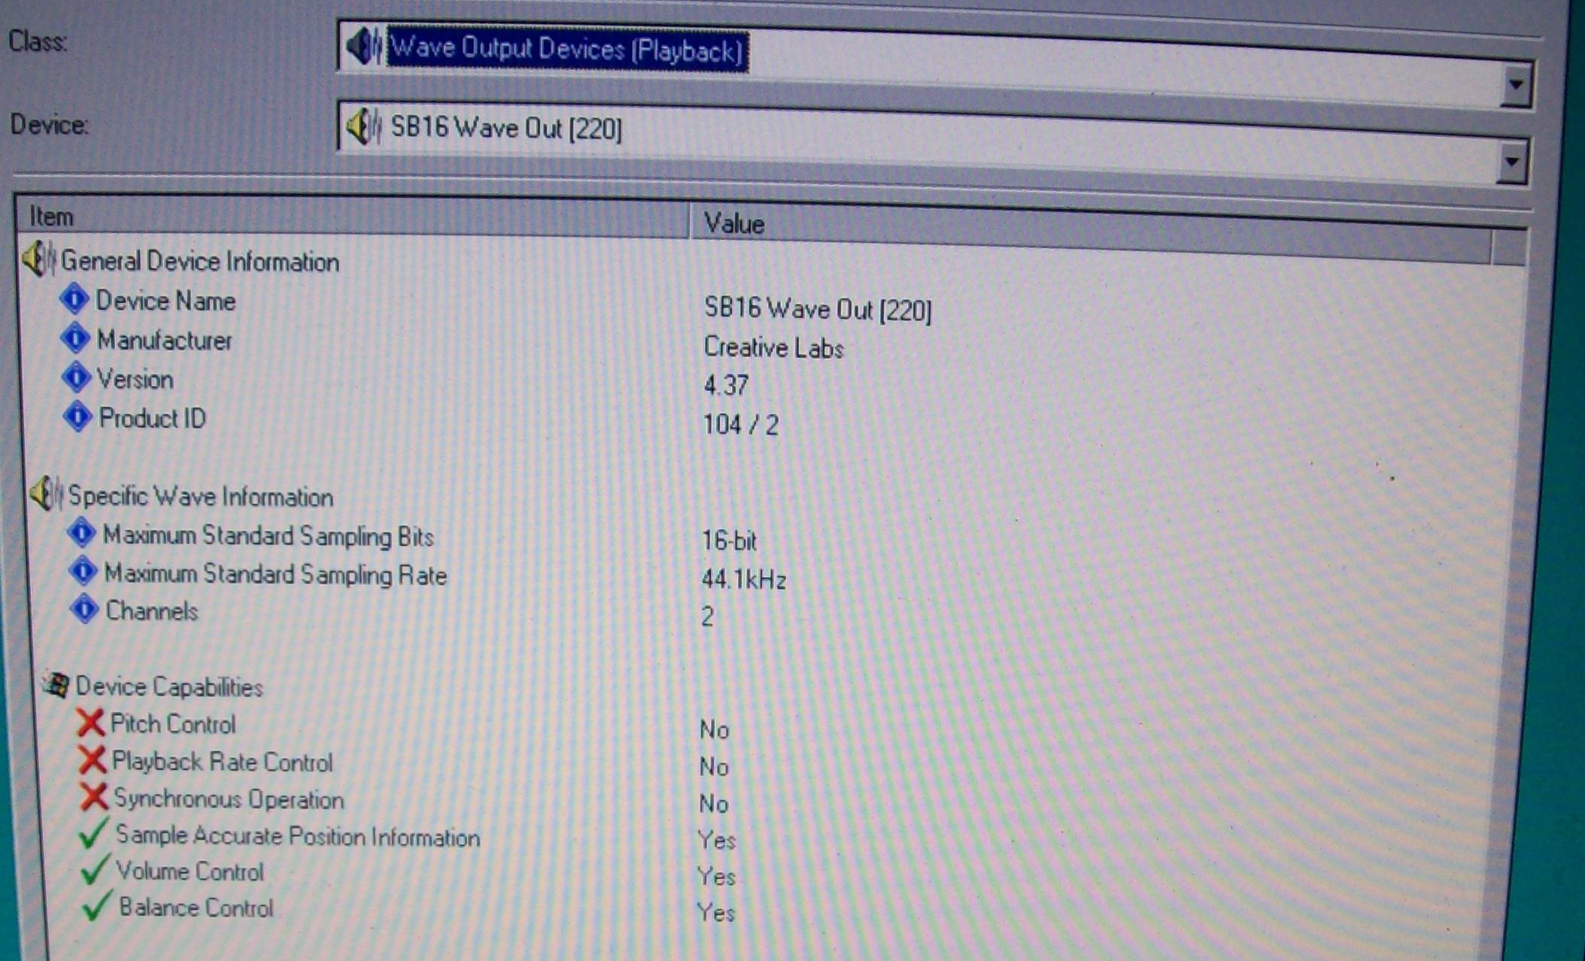Click the 4.37 version value
This screenshot has height=961, width=1585.
coord(726,387)
